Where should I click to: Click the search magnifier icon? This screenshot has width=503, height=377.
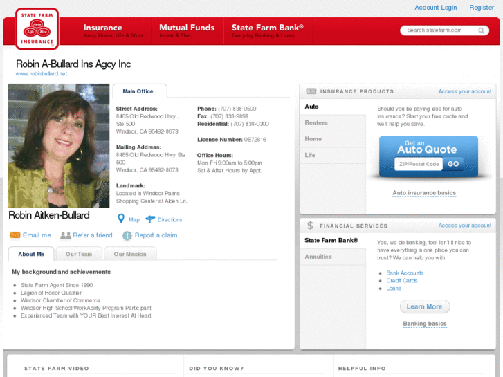481,30
